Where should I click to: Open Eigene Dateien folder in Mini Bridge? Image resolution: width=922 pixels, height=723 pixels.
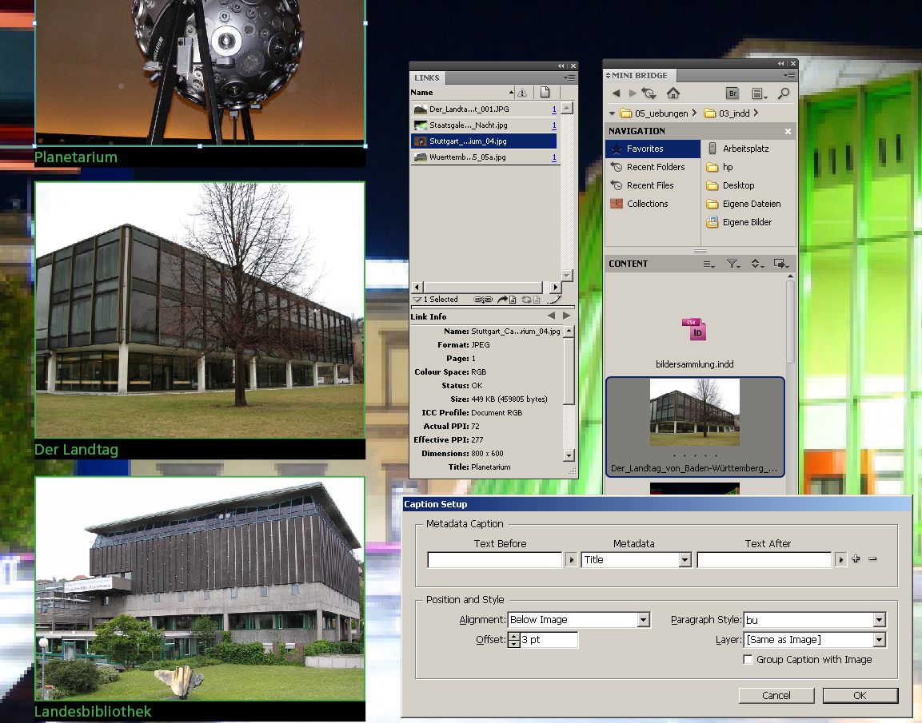click(744, 204)
